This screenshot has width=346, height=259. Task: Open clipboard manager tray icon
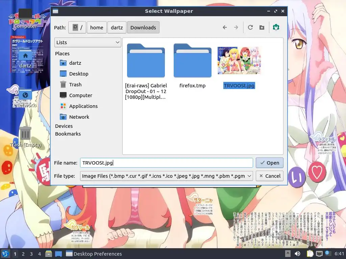click(310, 254)
